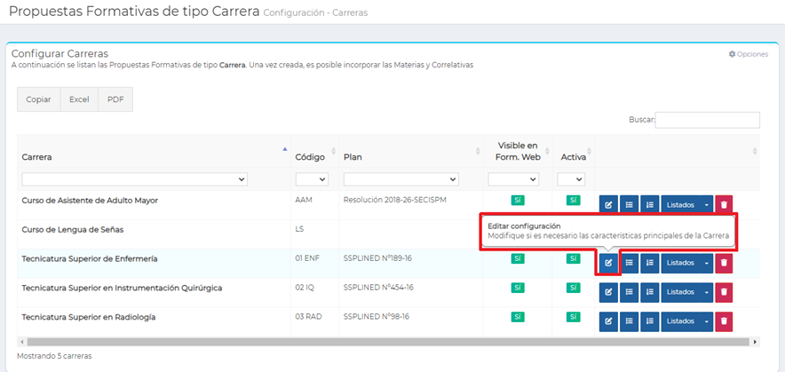Select 'Curso de Lengua de Señas' row name

pos(73,230)
